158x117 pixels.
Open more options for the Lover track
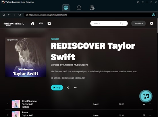coord(150,115)
